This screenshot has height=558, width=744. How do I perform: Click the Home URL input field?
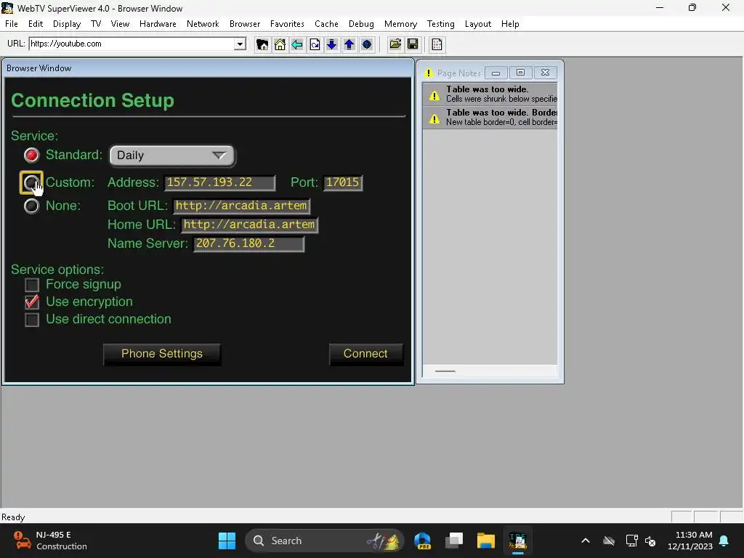tap(250, 225)
